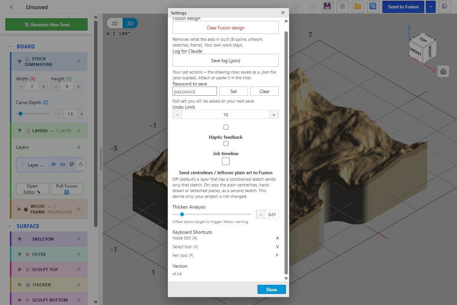Pin the Stock Dimensions section
This screenshot has width=457, height=305.
point(78,61)
